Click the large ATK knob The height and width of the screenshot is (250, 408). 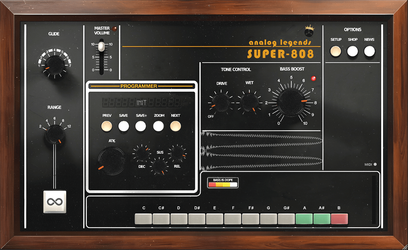(x=112, y=160)
